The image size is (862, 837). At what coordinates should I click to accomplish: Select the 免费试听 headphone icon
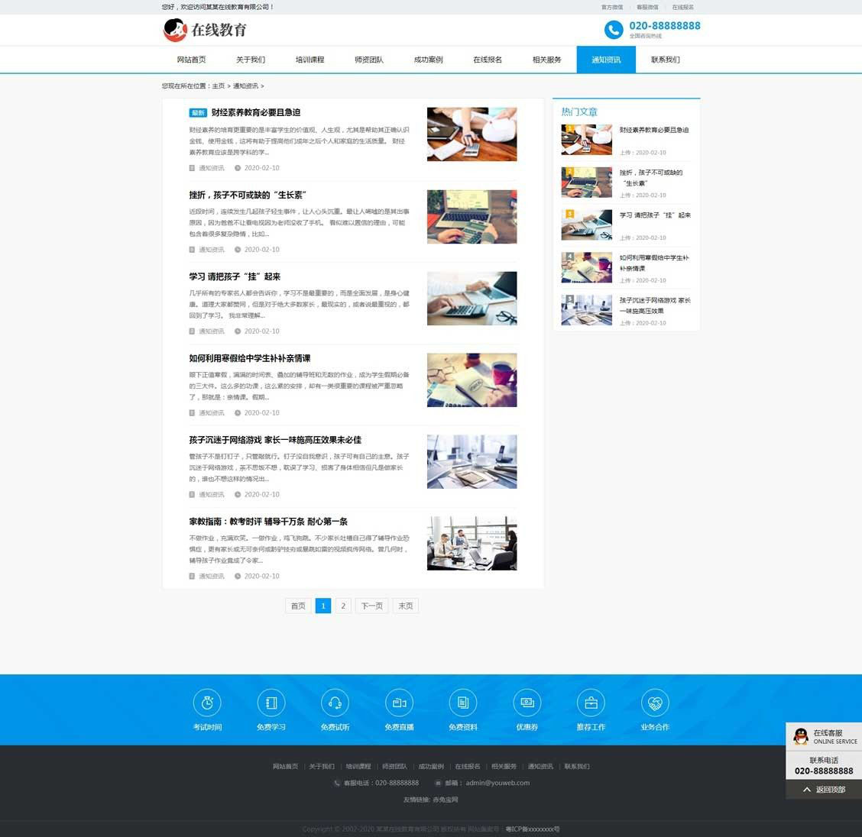(x=335, y=703)
